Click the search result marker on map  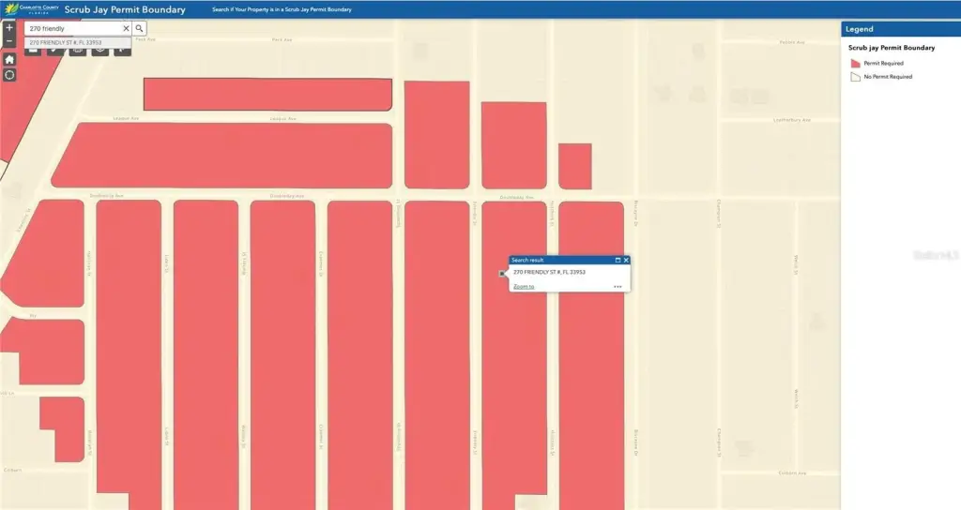click(x=502, y=274)
